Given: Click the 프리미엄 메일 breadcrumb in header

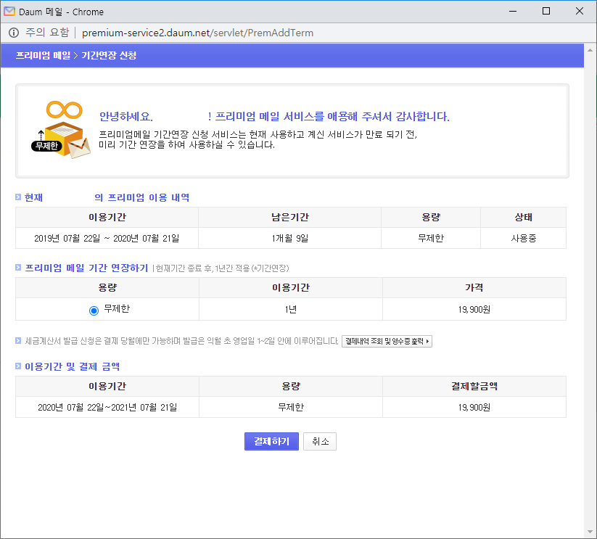Looking at the screenshot, I should point(43,56).
